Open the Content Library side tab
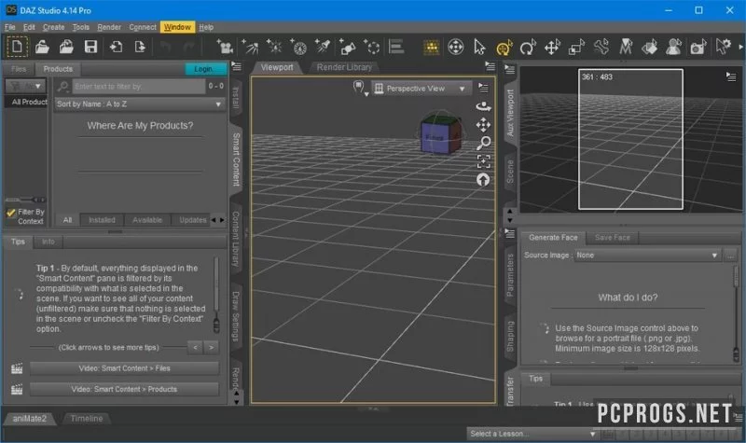This screenshot has height=443, width=746. 236,239
